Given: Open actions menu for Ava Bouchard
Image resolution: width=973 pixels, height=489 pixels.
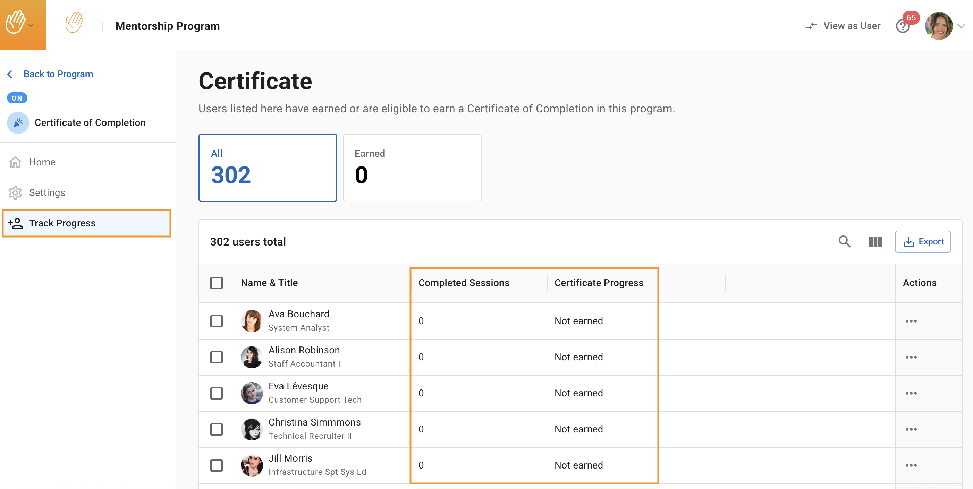Looking at the screenshot, I should tap(911, 321).
